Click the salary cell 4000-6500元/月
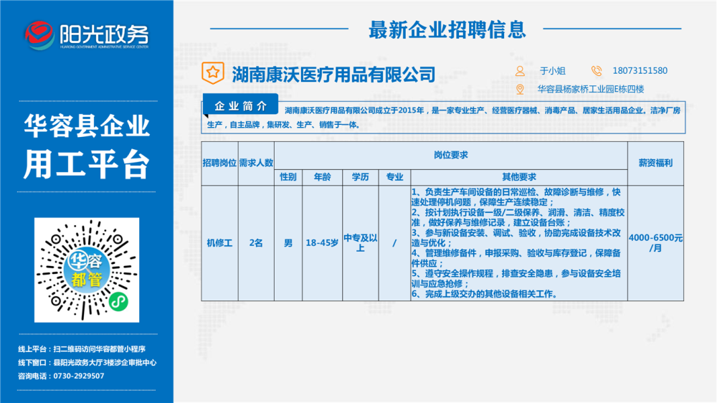 656,243
